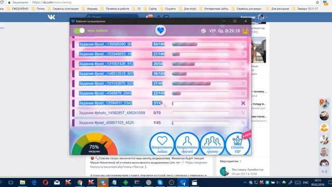
Task: Open 'Накрутить лайки' heart button
Action: (162, 144)
